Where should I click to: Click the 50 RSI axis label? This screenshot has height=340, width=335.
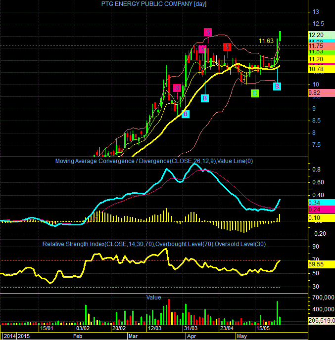316,273
